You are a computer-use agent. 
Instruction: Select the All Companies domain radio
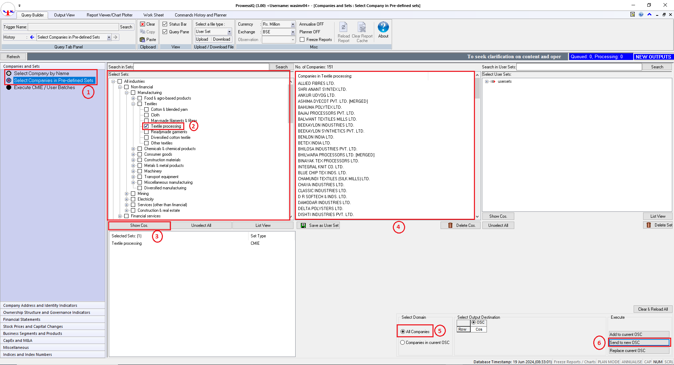pyautogui.click(x=403, y=332)
